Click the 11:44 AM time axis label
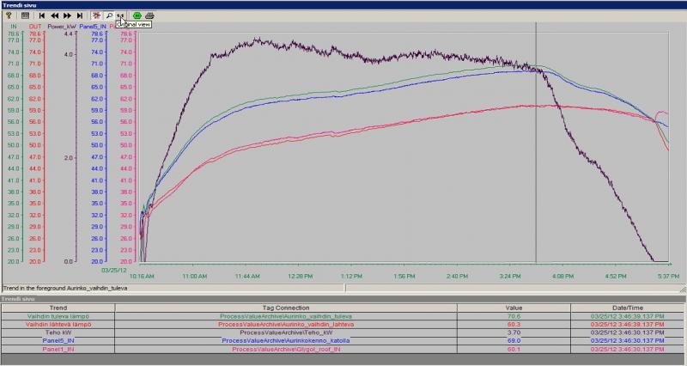 pyautogui.click(x=247, y=277)
